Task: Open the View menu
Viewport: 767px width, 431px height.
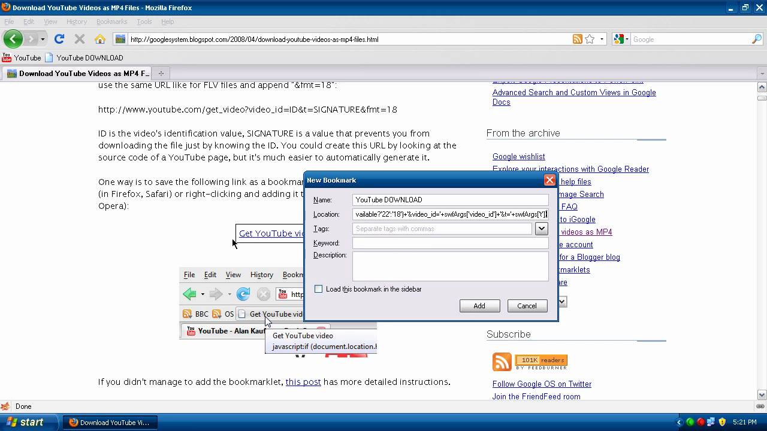Action: [x=50, y=22]
